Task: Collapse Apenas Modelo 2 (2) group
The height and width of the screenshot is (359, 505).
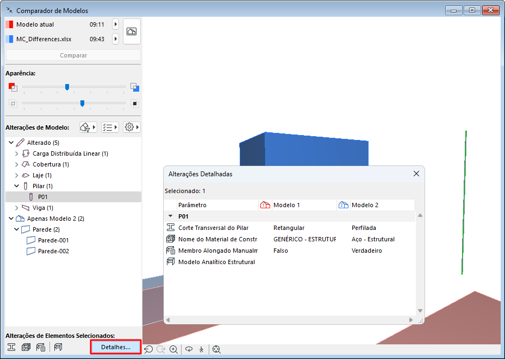Action: tap(11, 219)
